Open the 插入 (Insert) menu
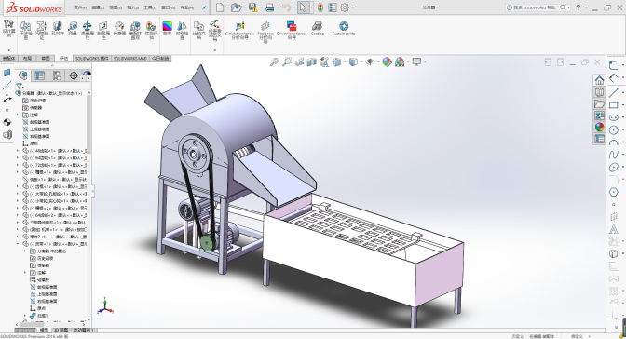The width and height of the screenshot is (626, 339). pos(132,7)
